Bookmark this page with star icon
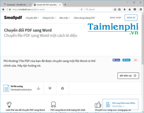The height and width of the screenshot is (113, 144). coord(115,10)
